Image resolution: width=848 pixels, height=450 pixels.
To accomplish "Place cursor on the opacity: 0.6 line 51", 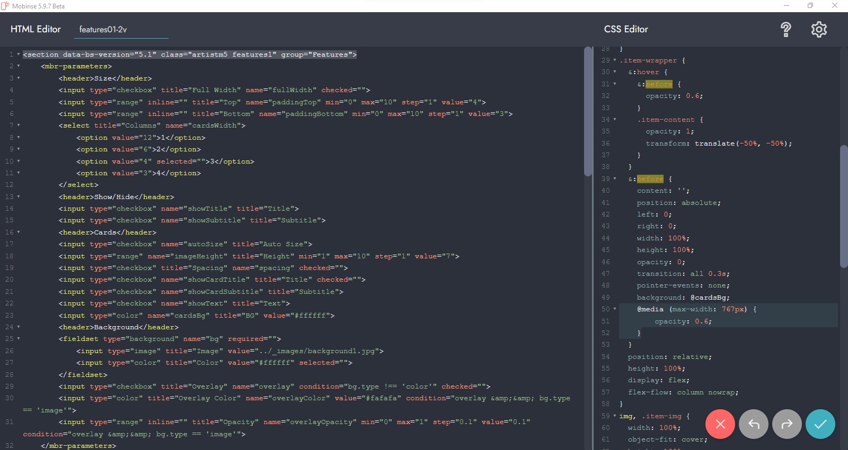I will tap(683, 321).
